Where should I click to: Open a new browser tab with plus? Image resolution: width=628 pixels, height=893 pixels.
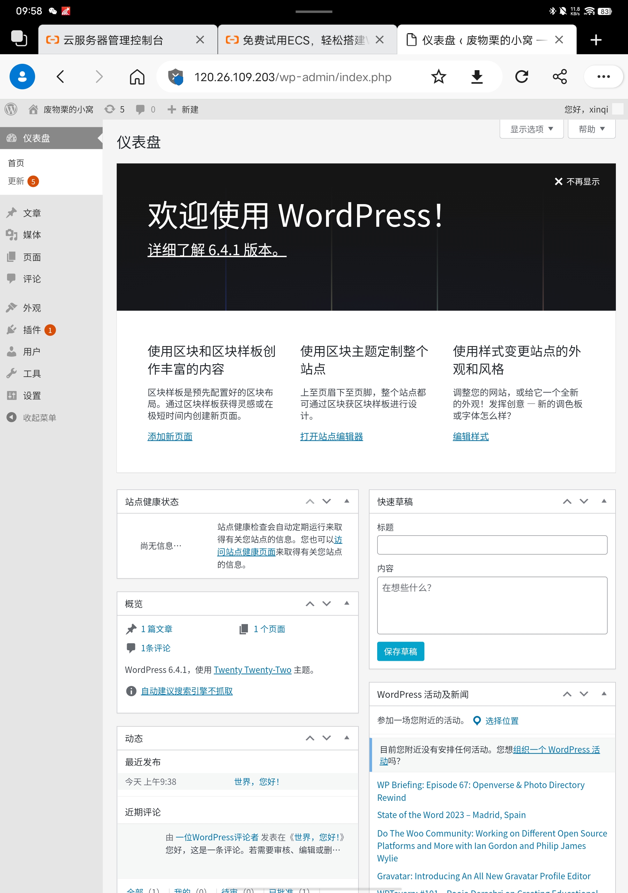click(x=596, y=40)
